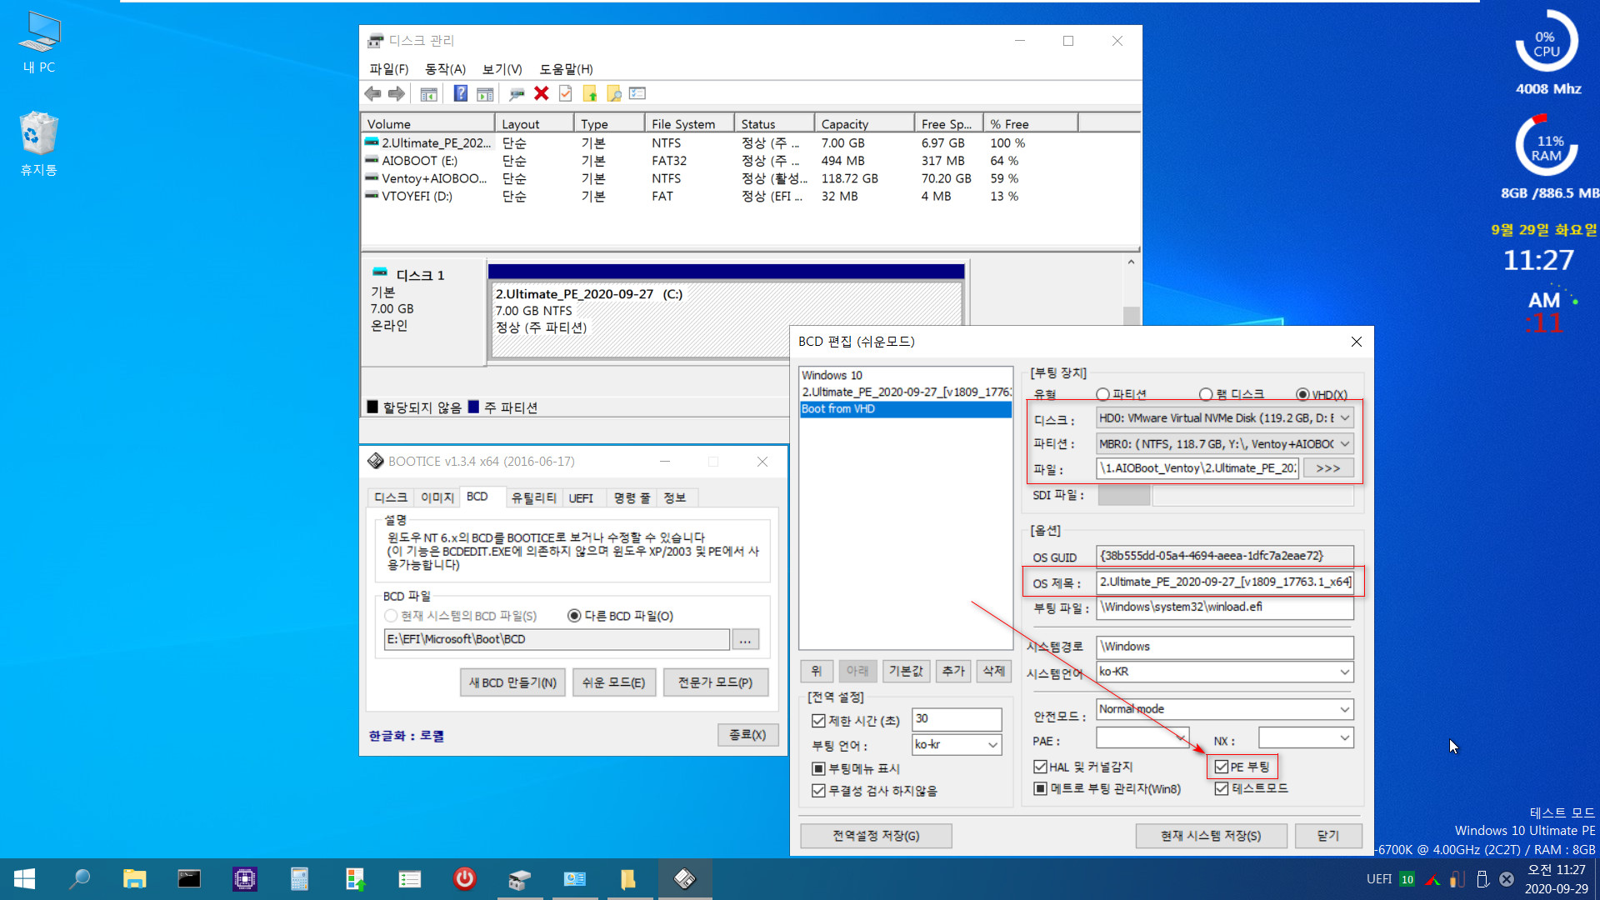Click the folder with magnifier icon

pos(614,93)
